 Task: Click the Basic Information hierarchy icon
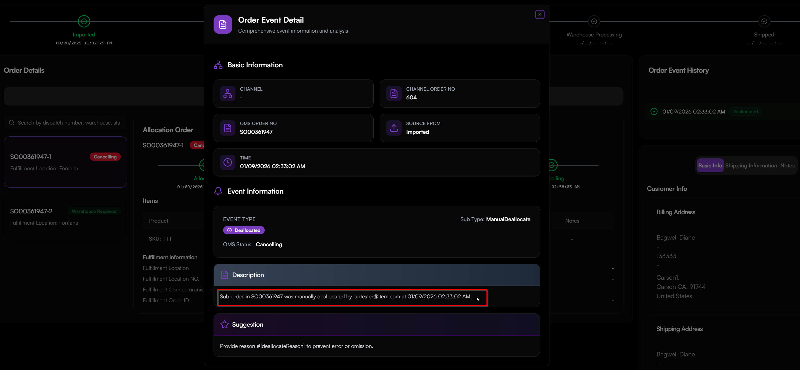[x=218, y=64]
